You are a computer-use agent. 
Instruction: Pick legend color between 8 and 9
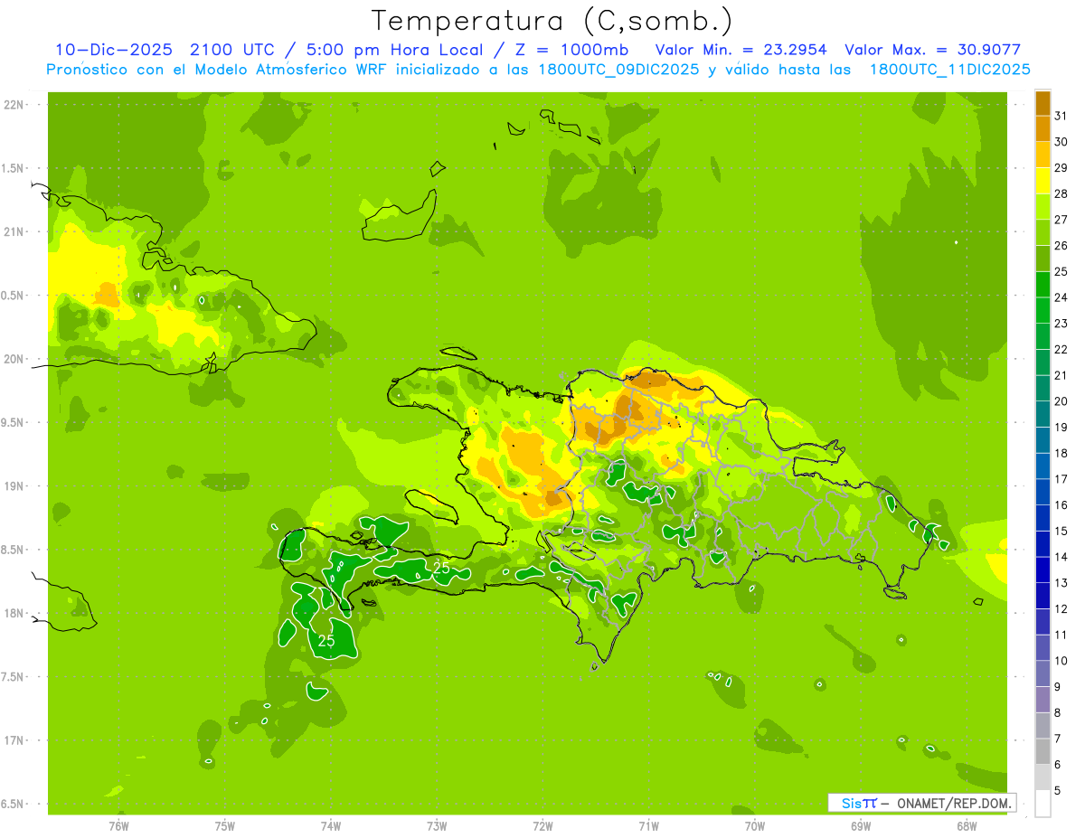[1043, 700]
